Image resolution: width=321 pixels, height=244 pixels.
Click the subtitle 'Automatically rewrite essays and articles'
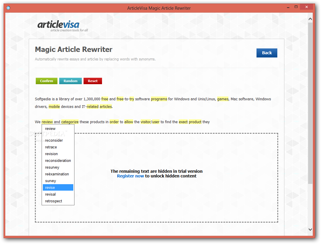coord(95,59)
